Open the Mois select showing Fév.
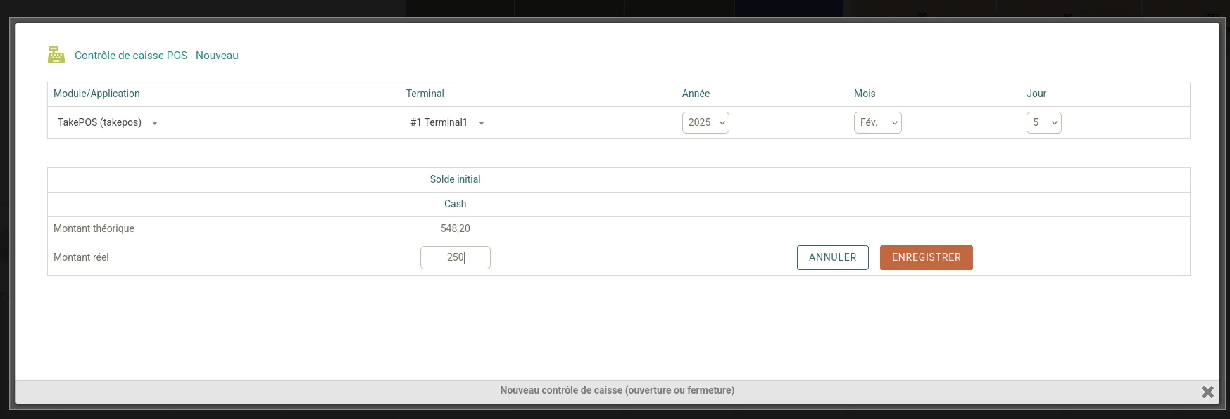 coord(877,122)
